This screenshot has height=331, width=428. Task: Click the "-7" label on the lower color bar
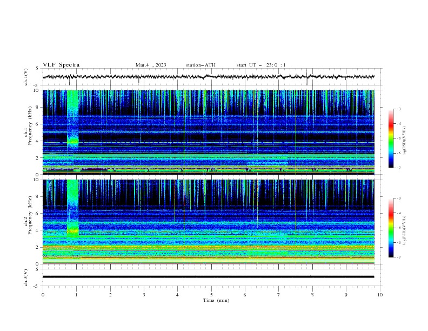(x=398, y=257)
